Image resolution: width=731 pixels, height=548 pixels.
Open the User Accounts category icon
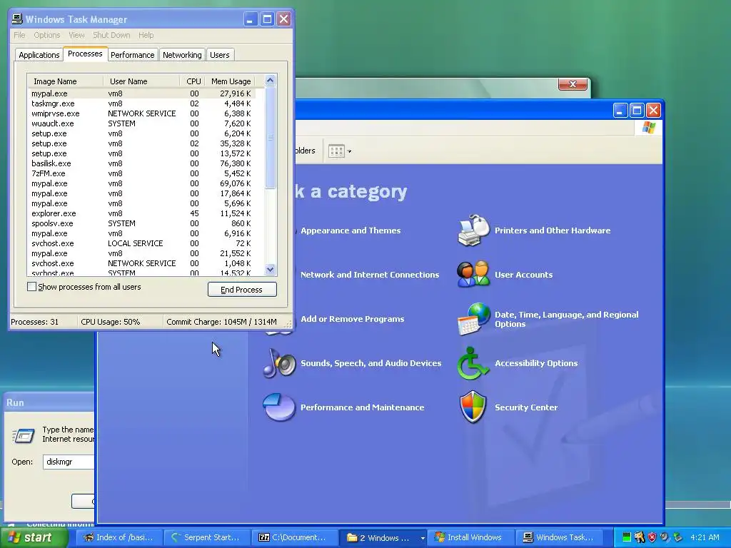[x=473, y=274]
